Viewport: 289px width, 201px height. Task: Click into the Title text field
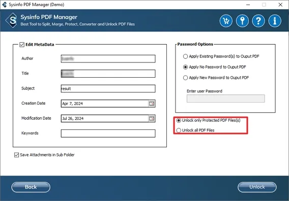(108, 74)
